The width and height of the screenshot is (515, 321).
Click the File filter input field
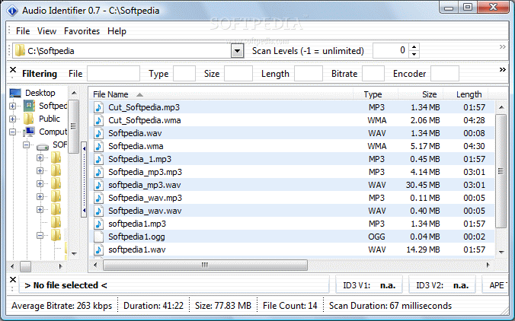pyautogui.click(x=114, y=74)
